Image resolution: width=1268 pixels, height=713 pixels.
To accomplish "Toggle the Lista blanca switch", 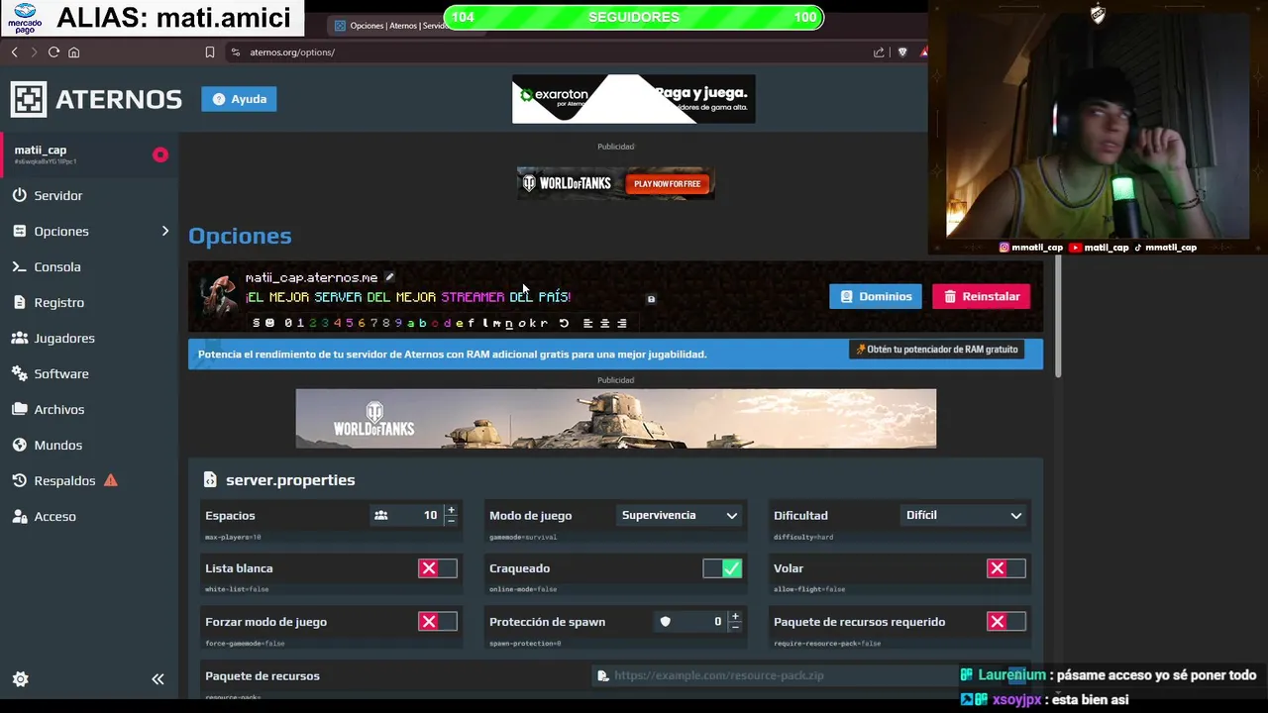I will point(438,568).
